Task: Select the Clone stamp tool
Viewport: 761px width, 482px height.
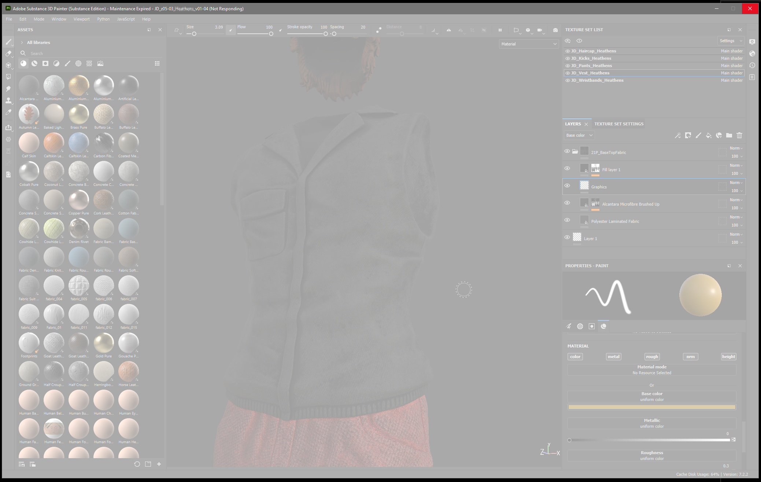Action: click(x=8, y=100)
